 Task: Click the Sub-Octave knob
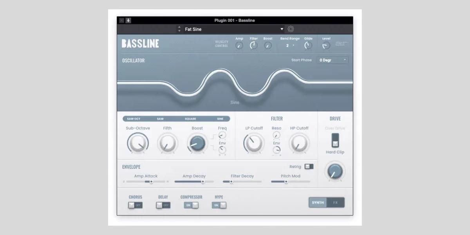point(137,143)
